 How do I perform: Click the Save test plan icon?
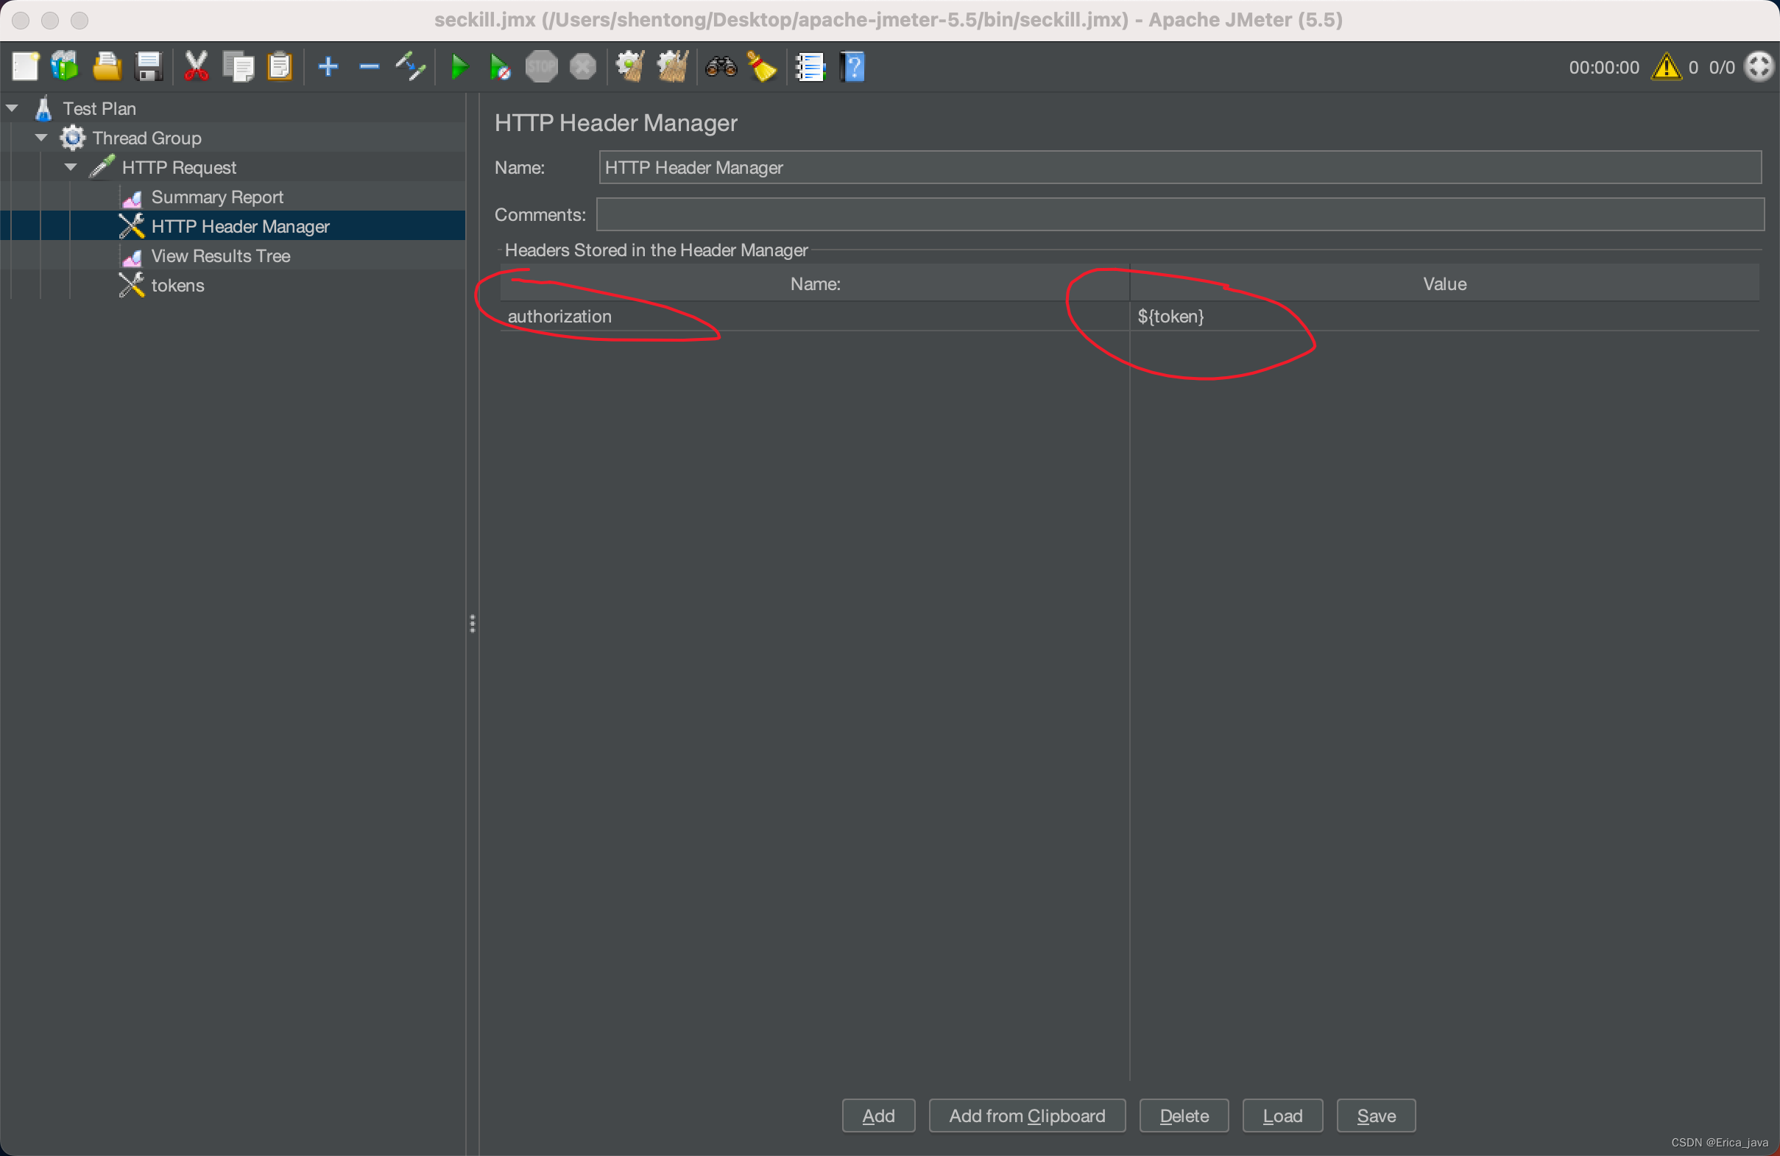click(146, 68)
